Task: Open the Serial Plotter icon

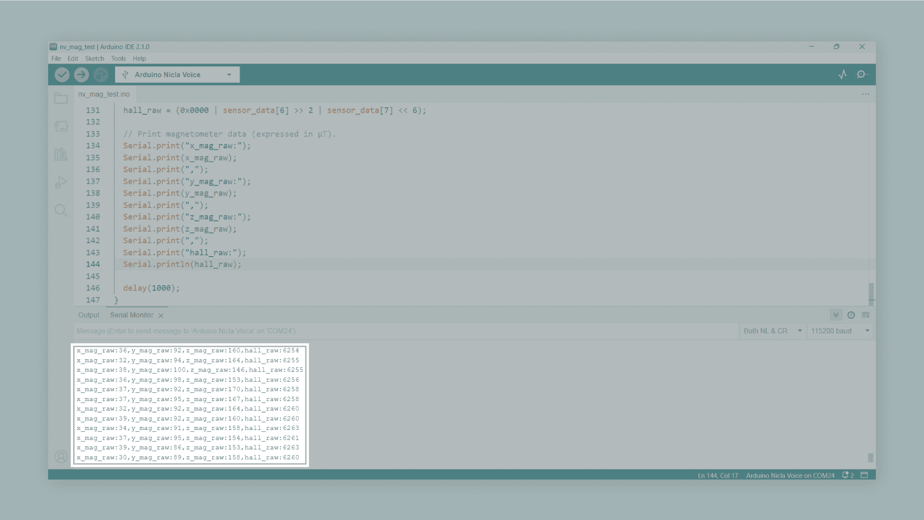Action: [843, 75]
